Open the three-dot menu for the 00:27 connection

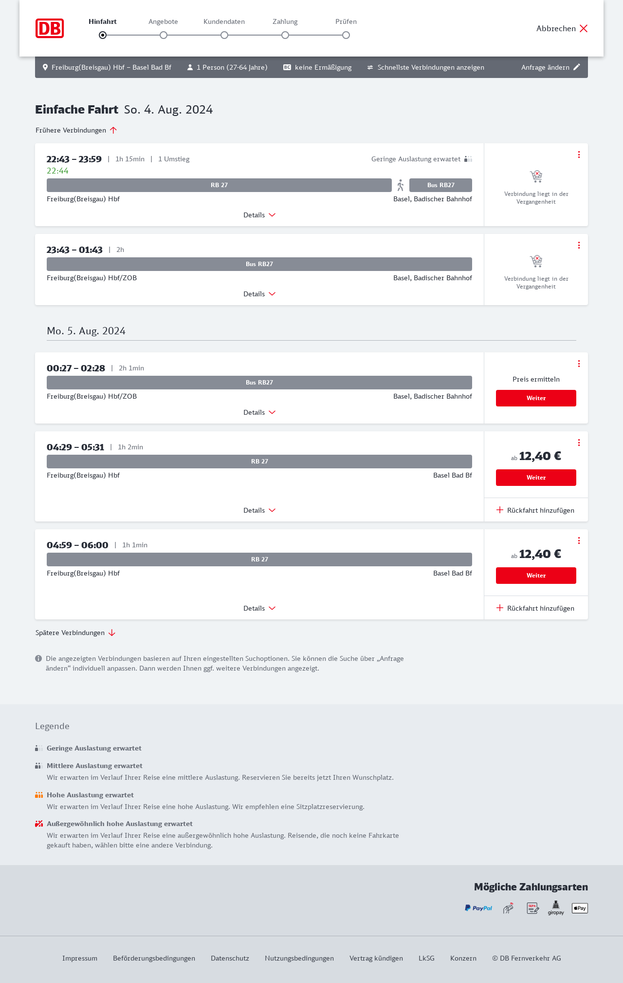pyautogui.click(x=579, y=364)
